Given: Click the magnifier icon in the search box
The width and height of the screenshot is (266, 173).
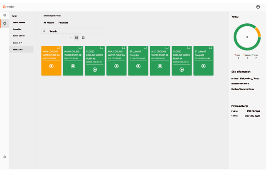Looking at the screenshot, I should 44,31.
